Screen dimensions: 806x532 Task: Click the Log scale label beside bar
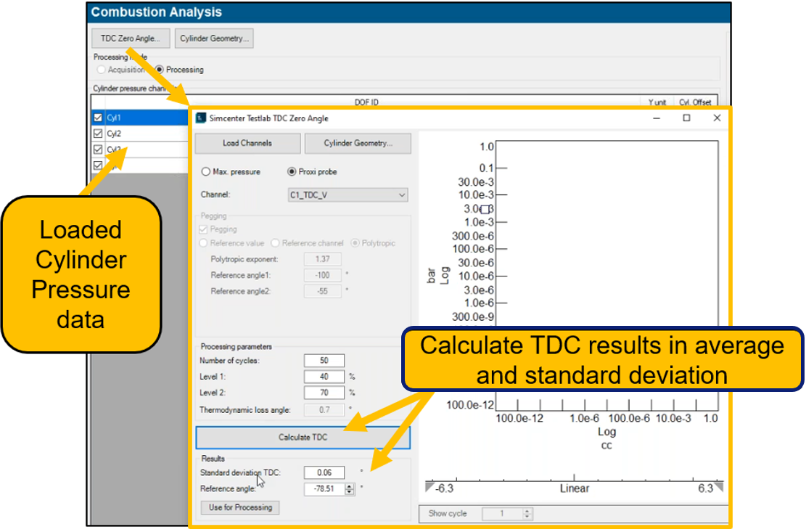[x=445, y=276]
